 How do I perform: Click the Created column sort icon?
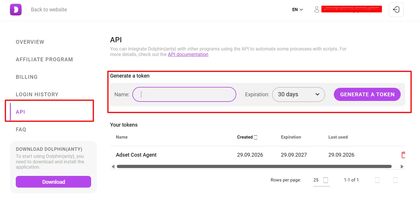(256, 137)
